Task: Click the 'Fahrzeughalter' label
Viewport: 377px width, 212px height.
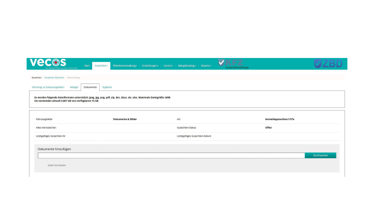Action: (x=44, y=119)
